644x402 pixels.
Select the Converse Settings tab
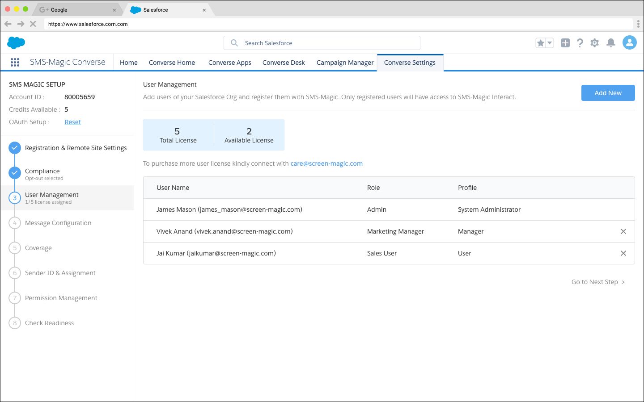point(410,63)
